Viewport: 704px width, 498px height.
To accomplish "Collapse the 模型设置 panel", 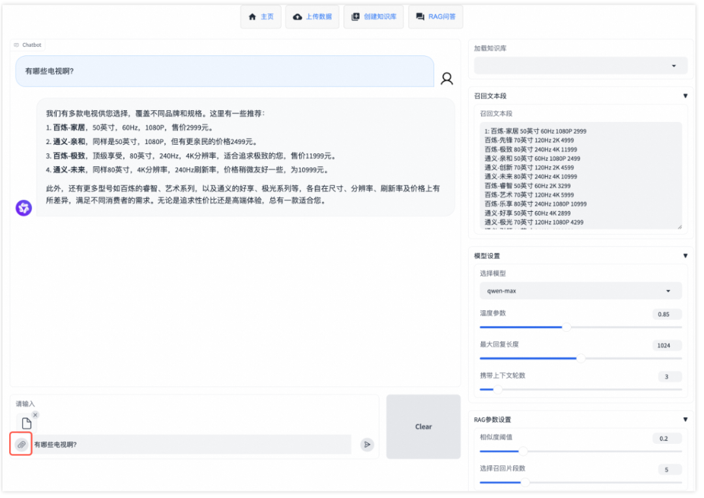I will [685, 256].
